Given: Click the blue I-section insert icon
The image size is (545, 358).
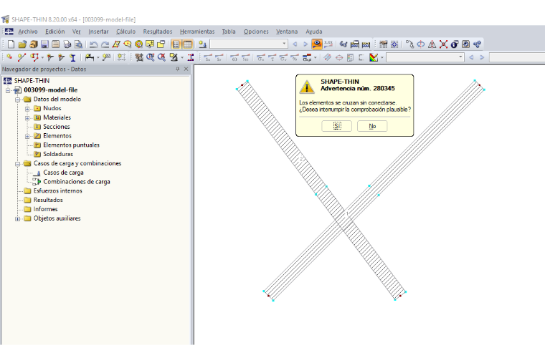Looking at the screenshot, I should coord(72,57).
